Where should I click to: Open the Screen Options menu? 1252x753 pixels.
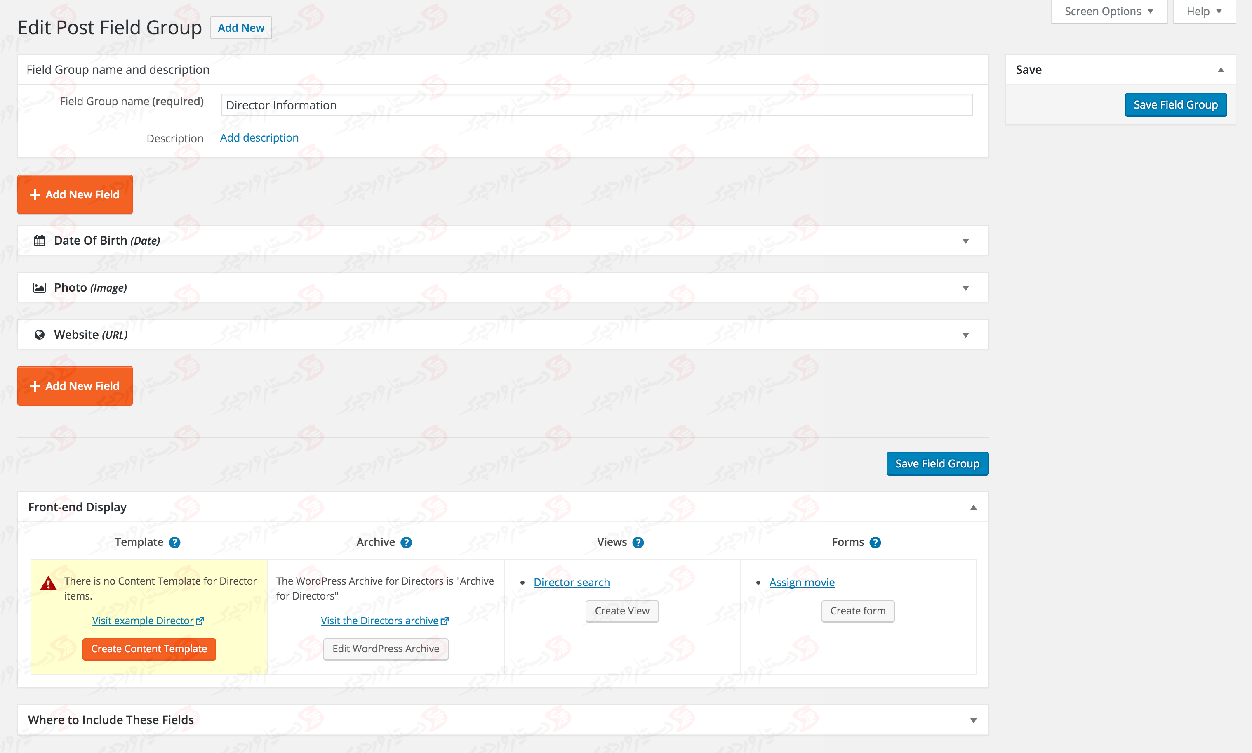(1108, 11)
